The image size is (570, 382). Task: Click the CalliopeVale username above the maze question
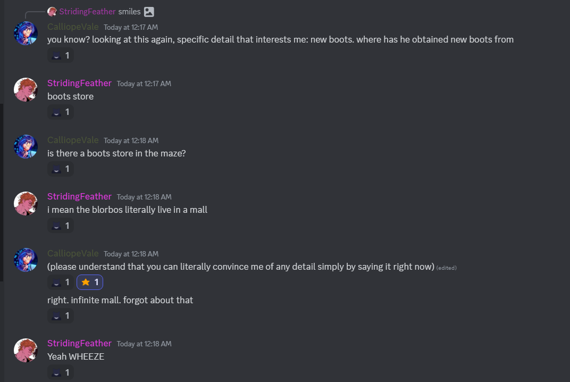point(73,140)
